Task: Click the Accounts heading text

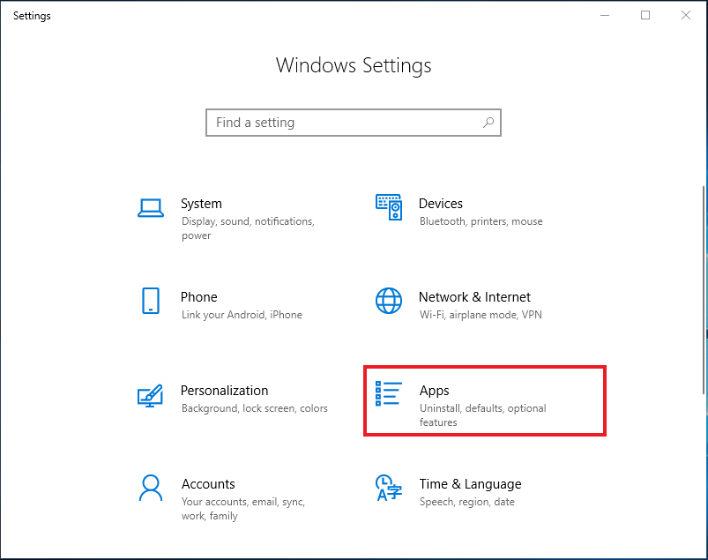Action: [208, 484]
